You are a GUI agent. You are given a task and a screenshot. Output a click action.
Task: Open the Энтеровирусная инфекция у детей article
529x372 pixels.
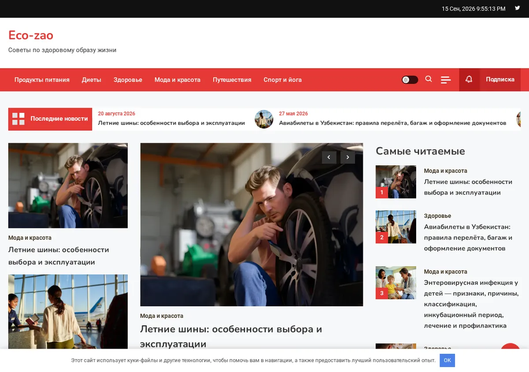[471, 304]
